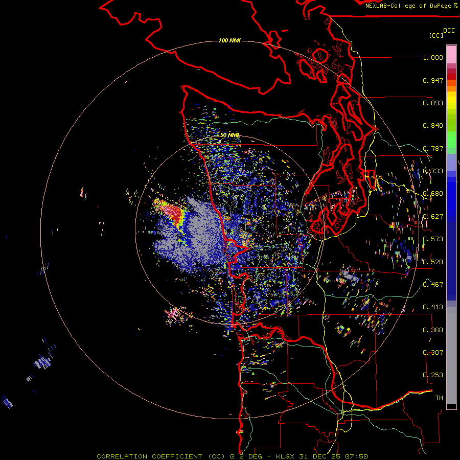Screen dimensions: 460x460
Task: Click the 0.413 legend value
Action: 433,307
